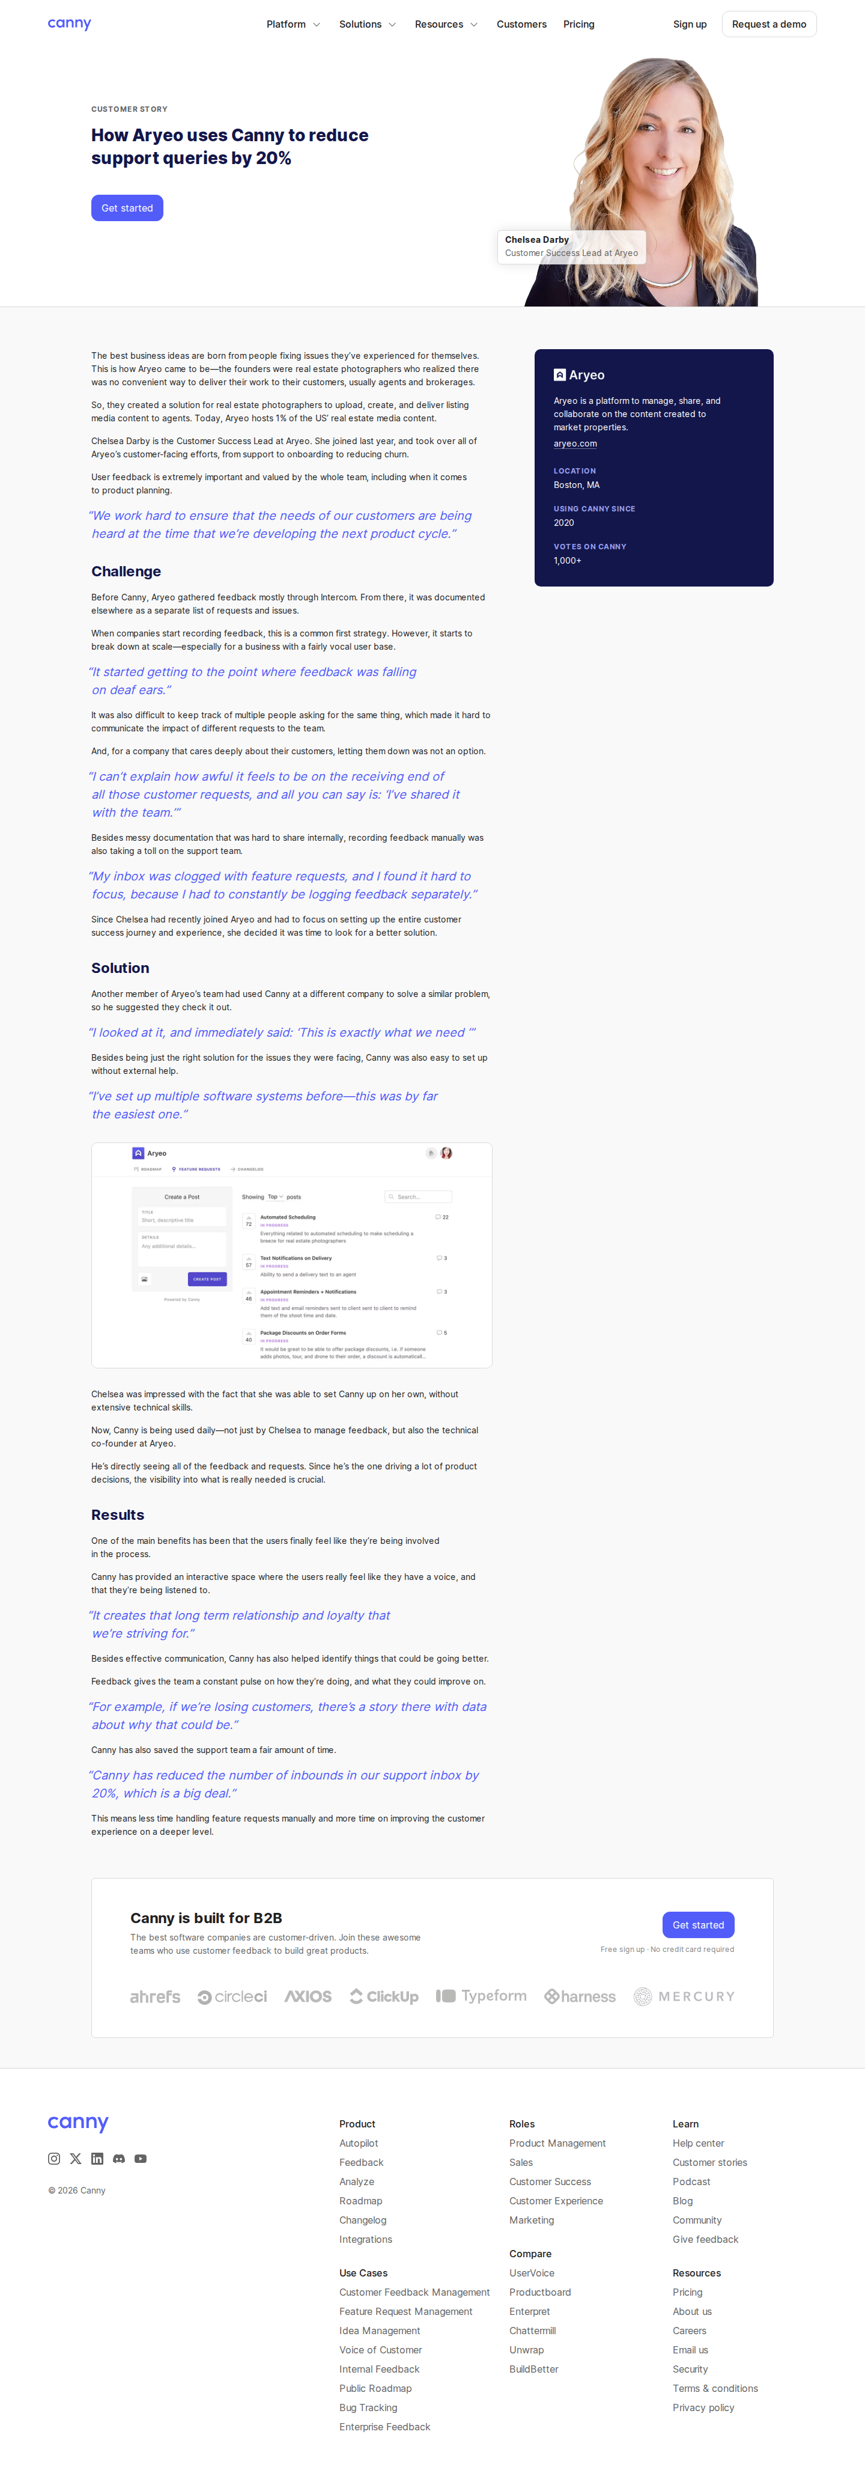Open Roadmap footer link
865x2482 pixels.
pos(360,2201)
